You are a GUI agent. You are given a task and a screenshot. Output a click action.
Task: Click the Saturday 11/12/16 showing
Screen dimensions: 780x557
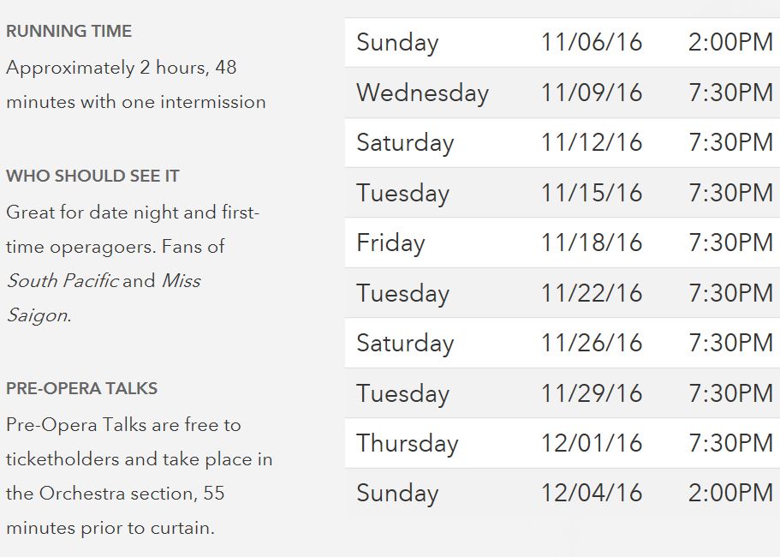point(562,142)
